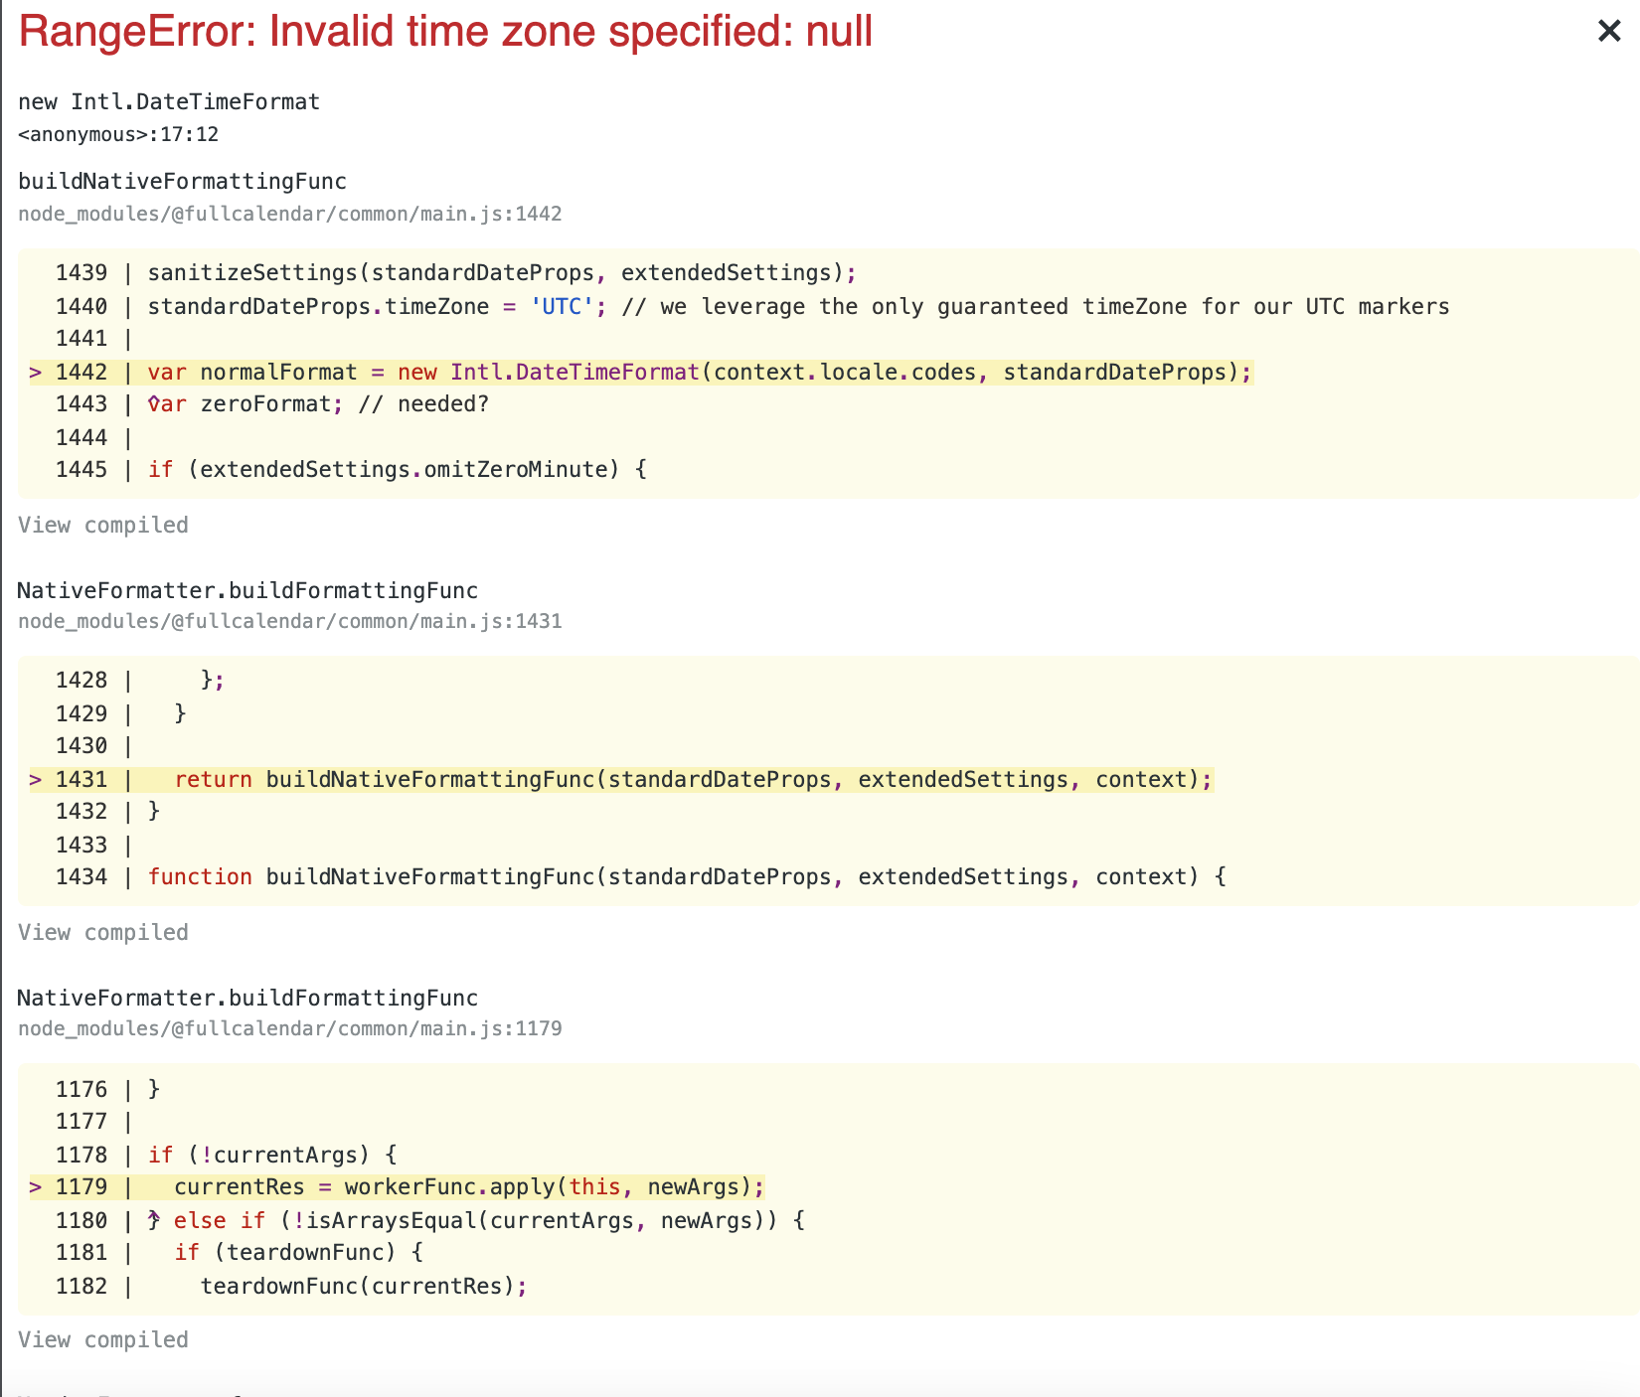Open main.js:1442 source location
The image size is (1640, 1397).
click(x=288, y=213)
